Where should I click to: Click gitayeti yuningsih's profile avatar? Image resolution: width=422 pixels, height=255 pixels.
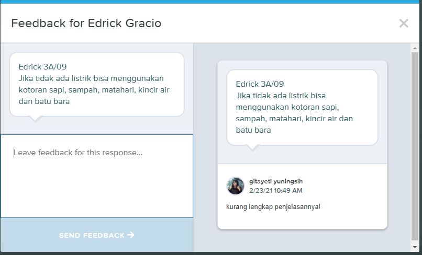[x=236, y=186]
